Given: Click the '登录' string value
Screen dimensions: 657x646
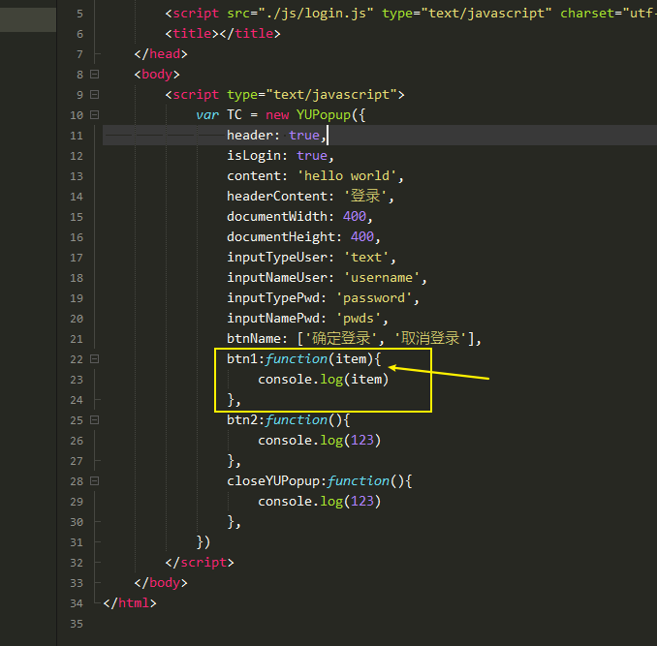Looking at the screenshot, I should tap(365, 196).
